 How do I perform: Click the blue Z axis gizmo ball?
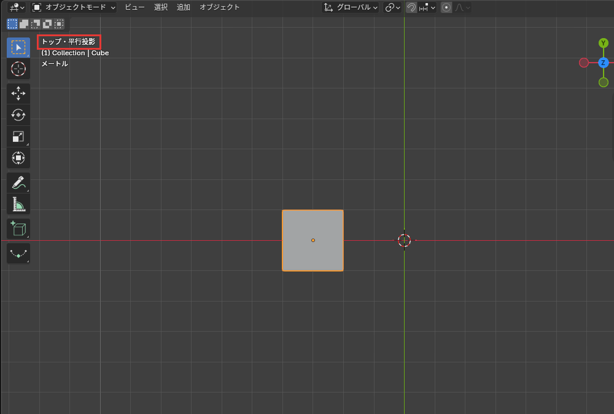pos(604,63)
